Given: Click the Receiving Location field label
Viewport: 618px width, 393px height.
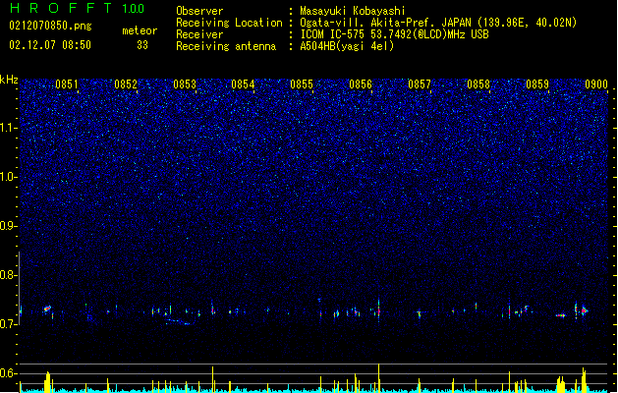Looking at the screenshot, I should [229, 23].
